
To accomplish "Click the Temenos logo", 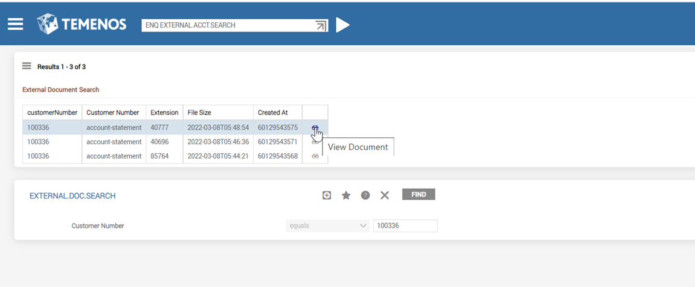I will point(82,24).
